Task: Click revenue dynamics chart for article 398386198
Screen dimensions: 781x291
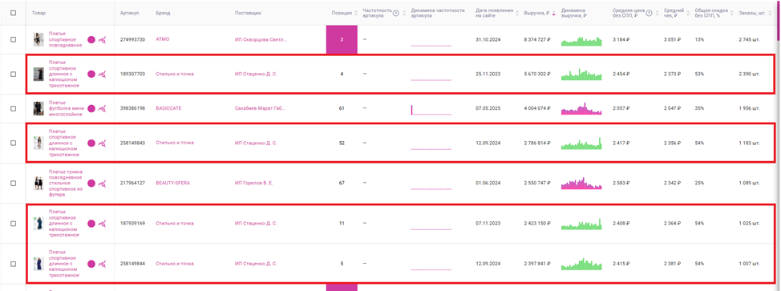Action: [581, 108]
